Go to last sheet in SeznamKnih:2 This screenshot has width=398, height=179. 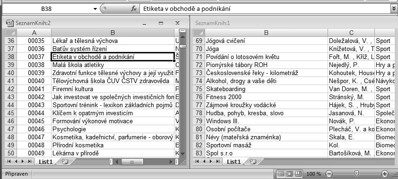tap(29, 161)
